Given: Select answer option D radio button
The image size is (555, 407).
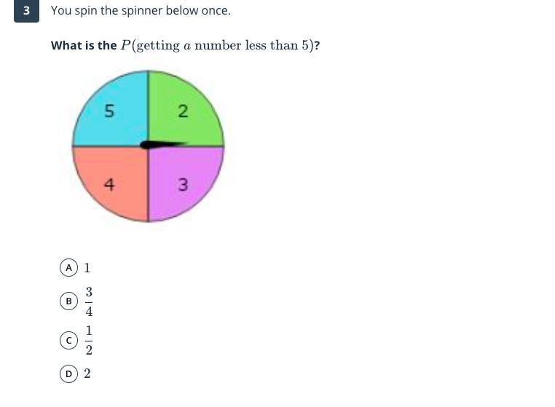Looking at the screenshot, I should [68, 374].
